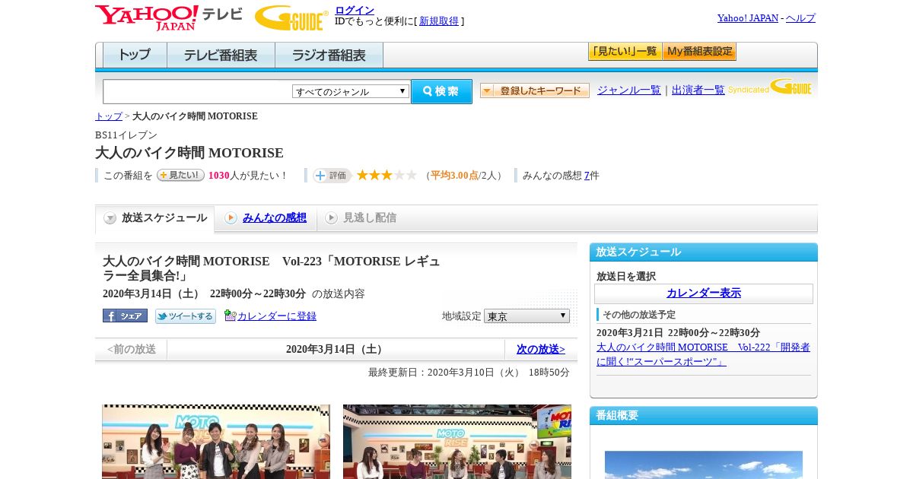Tweet this program with ツイートする button
The image size is (913, 479).
(x=186, y=316)
